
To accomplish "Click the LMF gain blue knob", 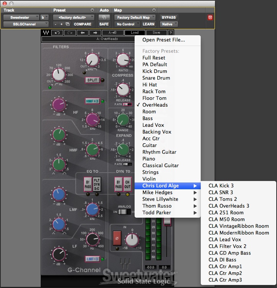I will 59,194.
